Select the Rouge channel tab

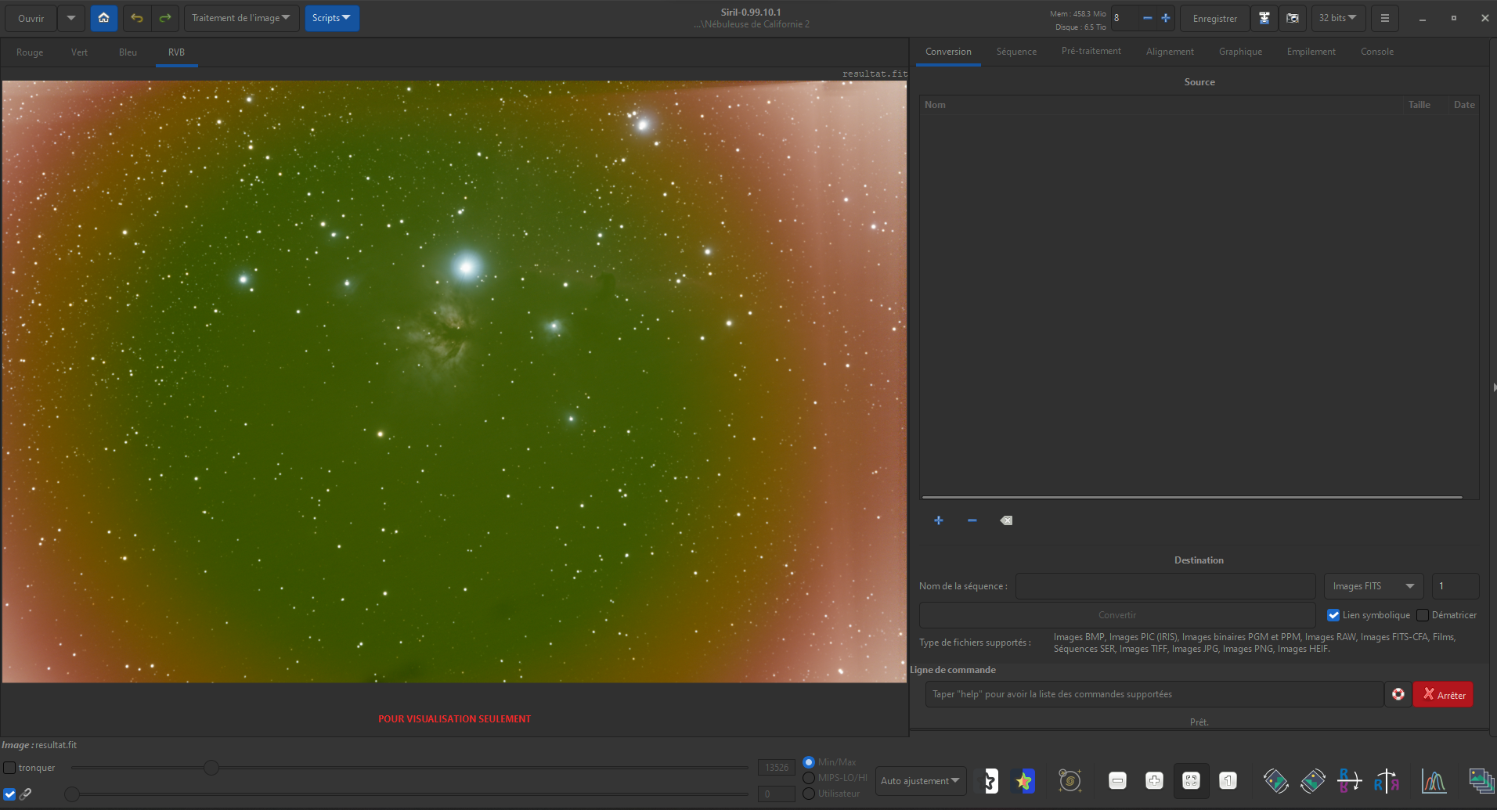(x=30, y=52)
